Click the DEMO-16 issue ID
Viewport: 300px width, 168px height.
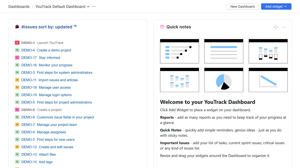tap(29, 65)
